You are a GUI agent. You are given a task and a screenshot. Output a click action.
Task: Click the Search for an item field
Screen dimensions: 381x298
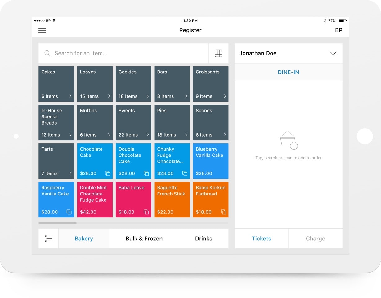123,53
